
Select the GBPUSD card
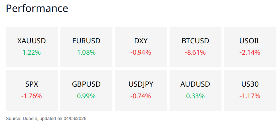(86, 90)
